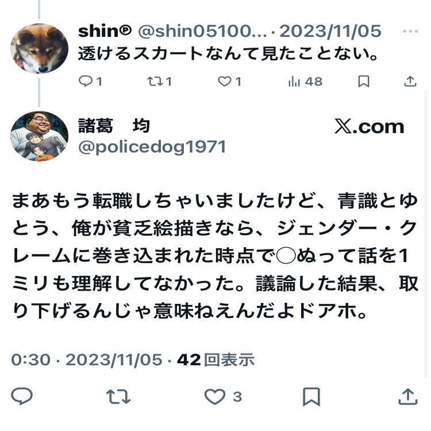Share shin's tweet via upload icon
431x431 pixels.
tap(410, 82)
